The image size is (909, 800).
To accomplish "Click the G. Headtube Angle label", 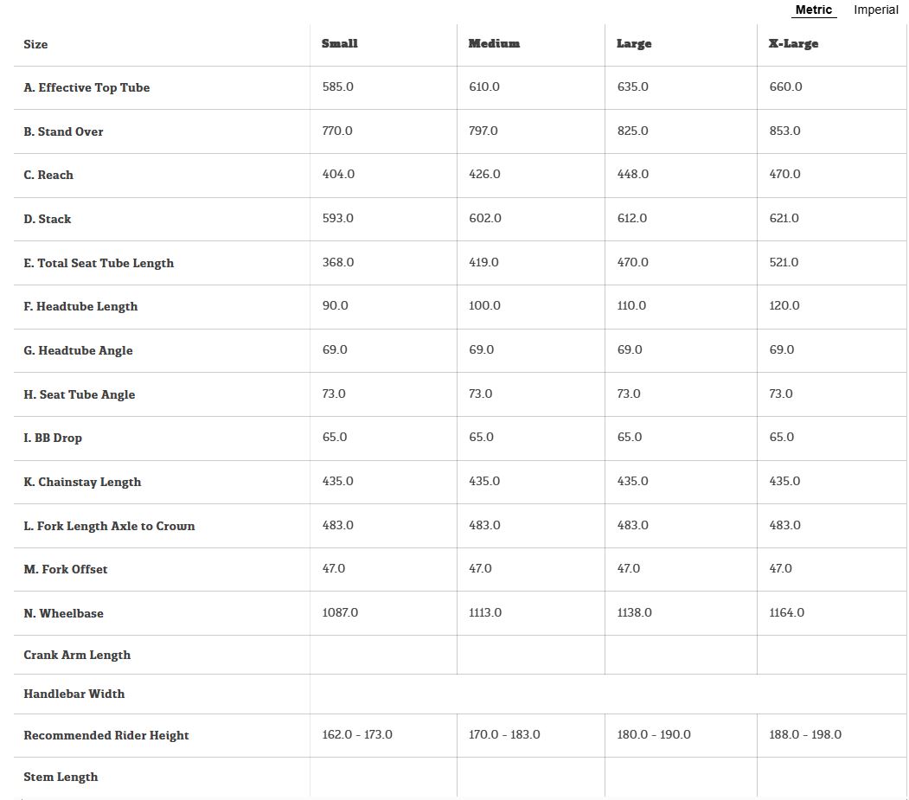I will coord(78,350).
